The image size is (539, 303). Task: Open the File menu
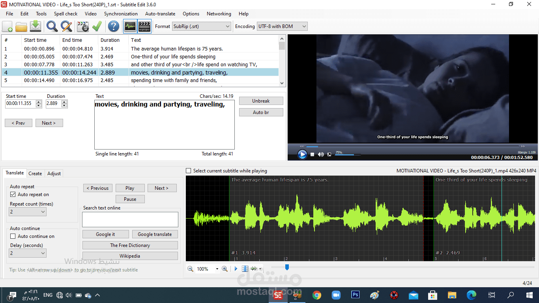pos(9,14)
